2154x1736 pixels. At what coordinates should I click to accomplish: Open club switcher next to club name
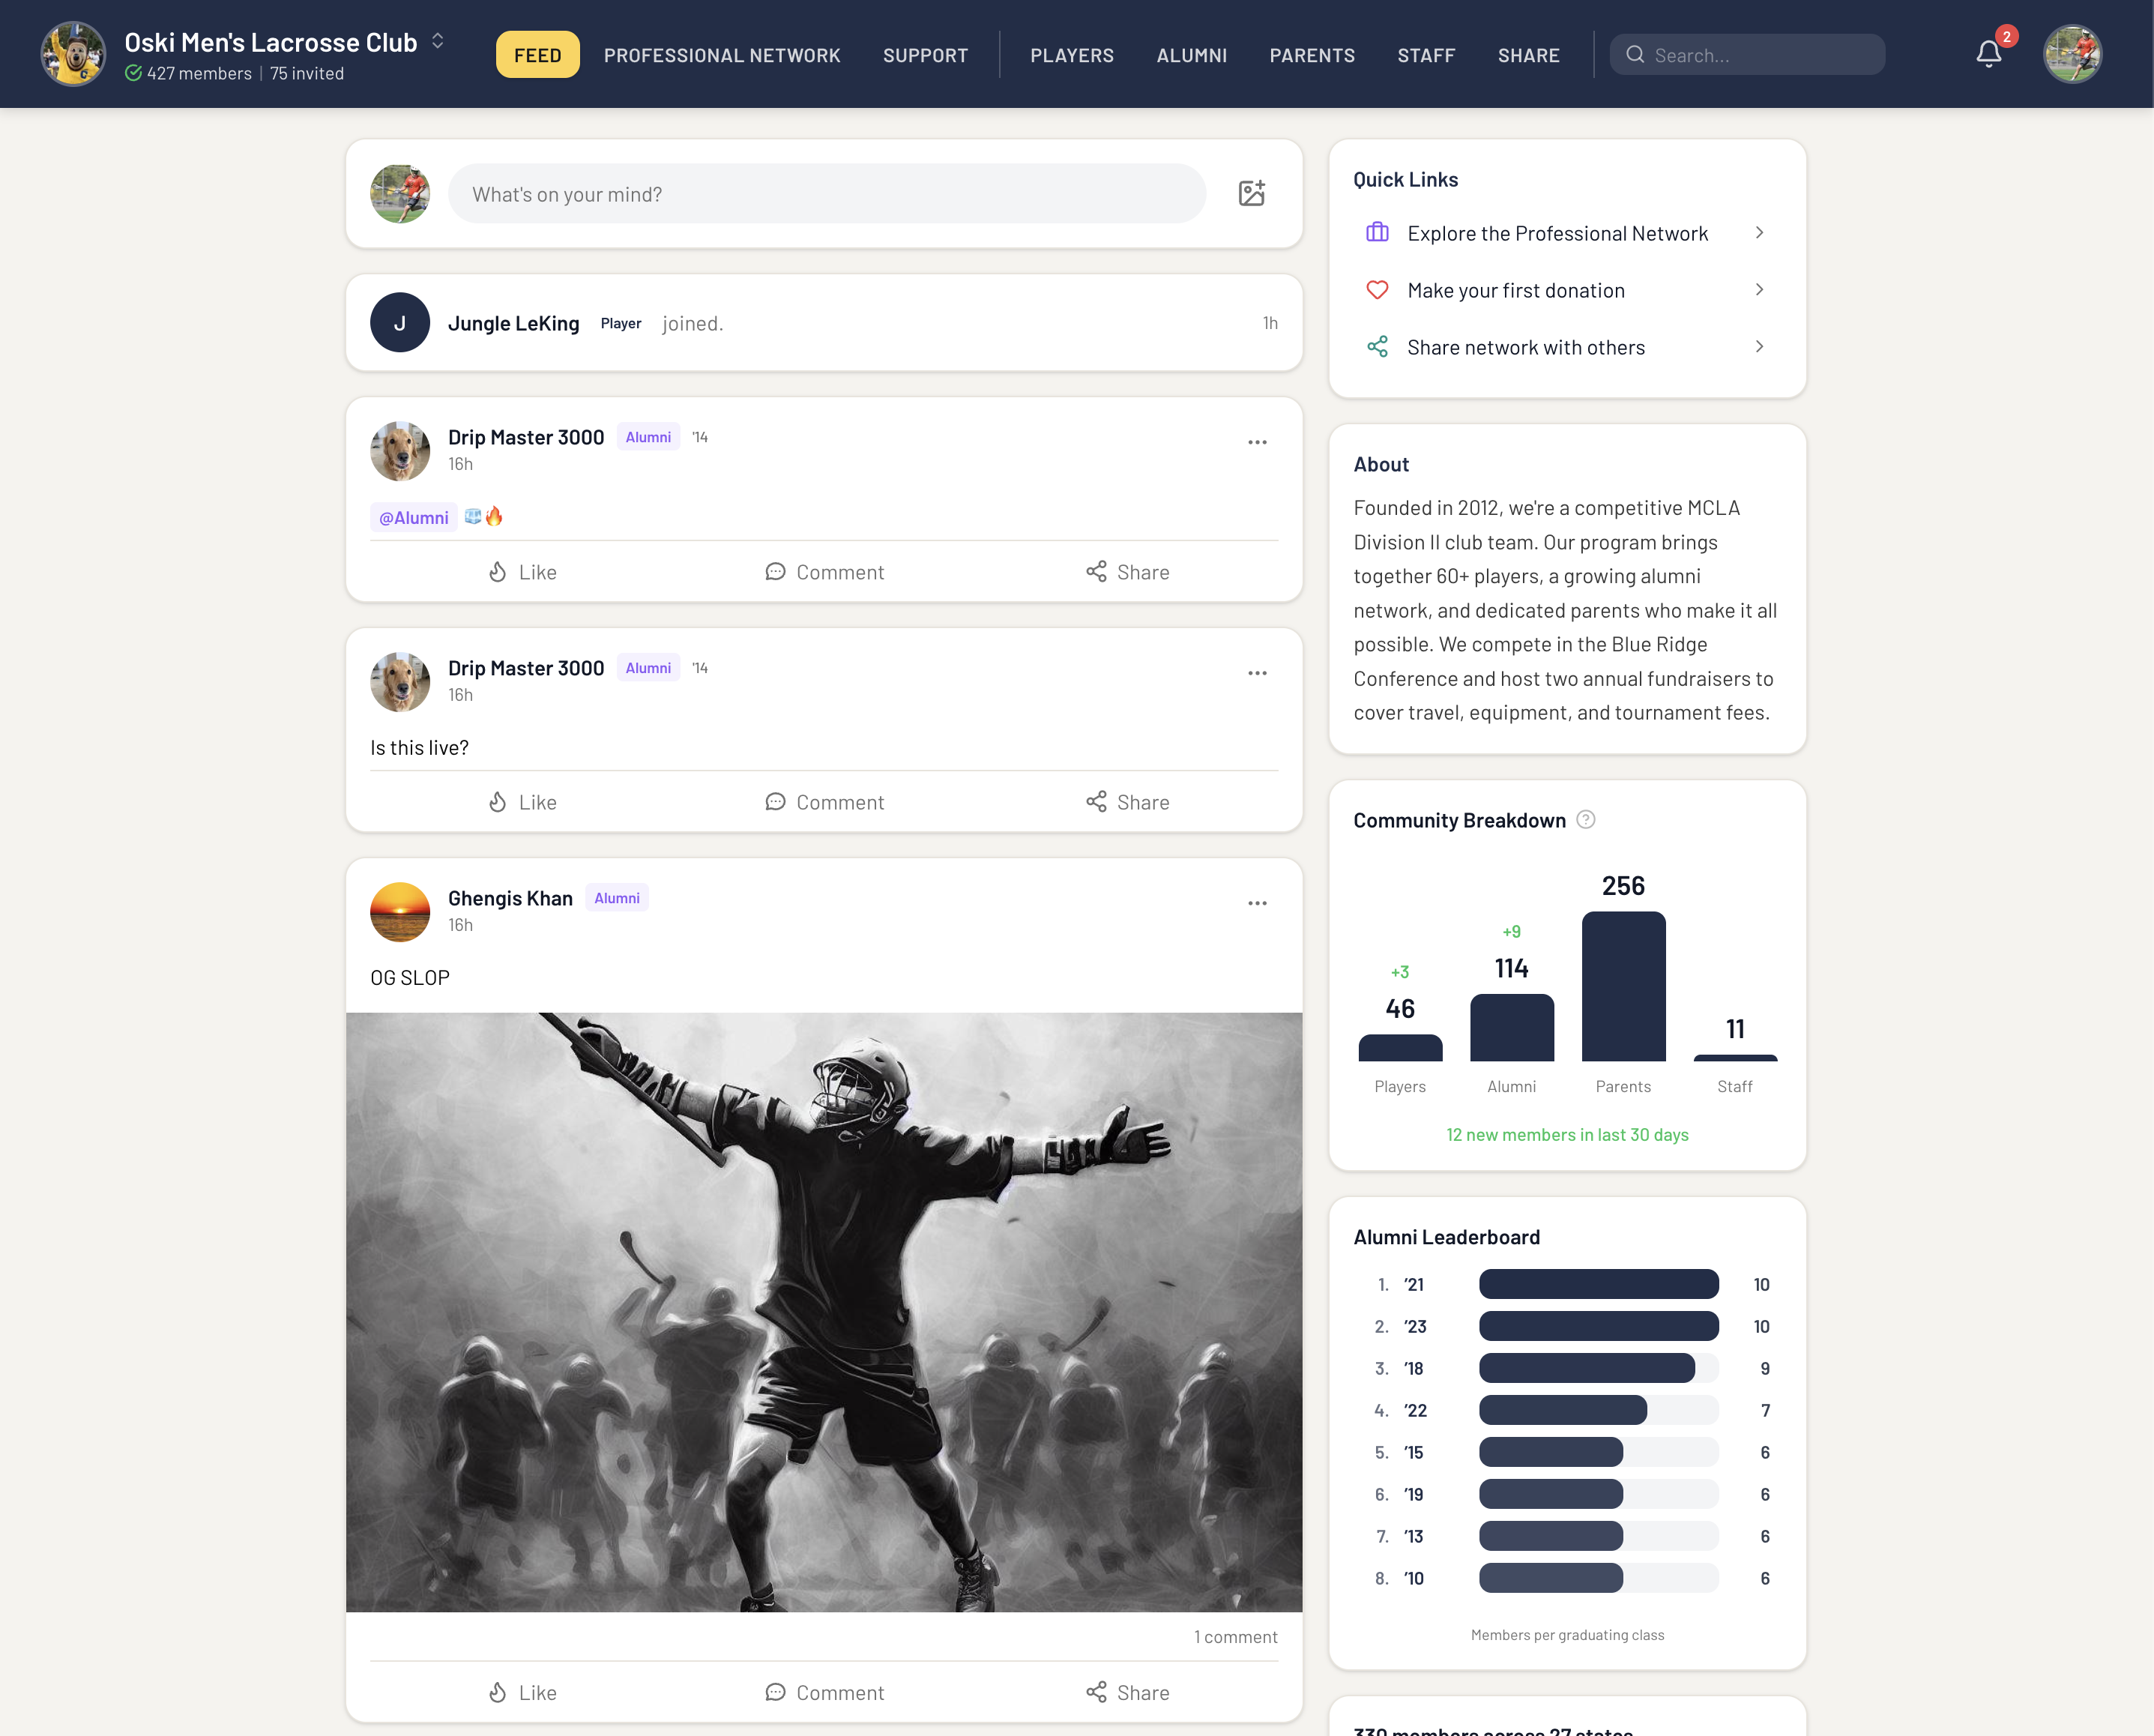point(438,41)
